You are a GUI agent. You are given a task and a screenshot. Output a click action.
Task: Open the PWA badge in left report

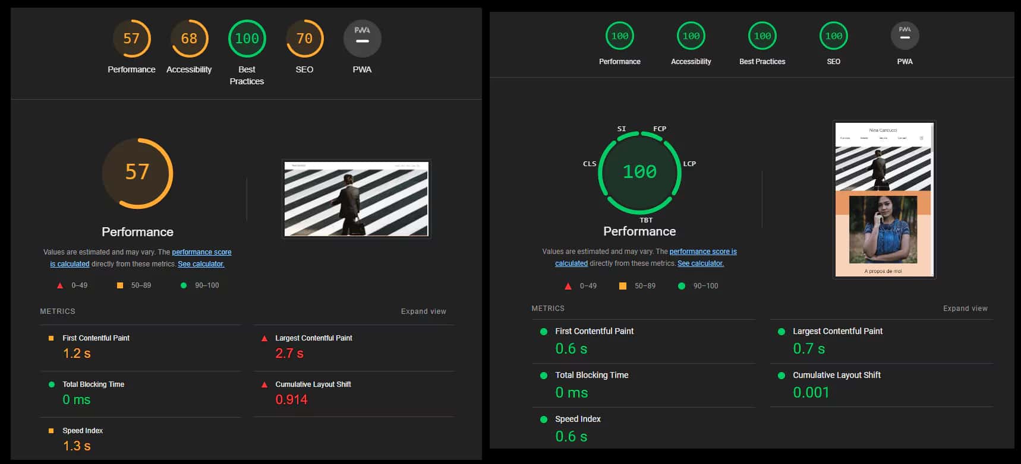[x=362, y=39]
